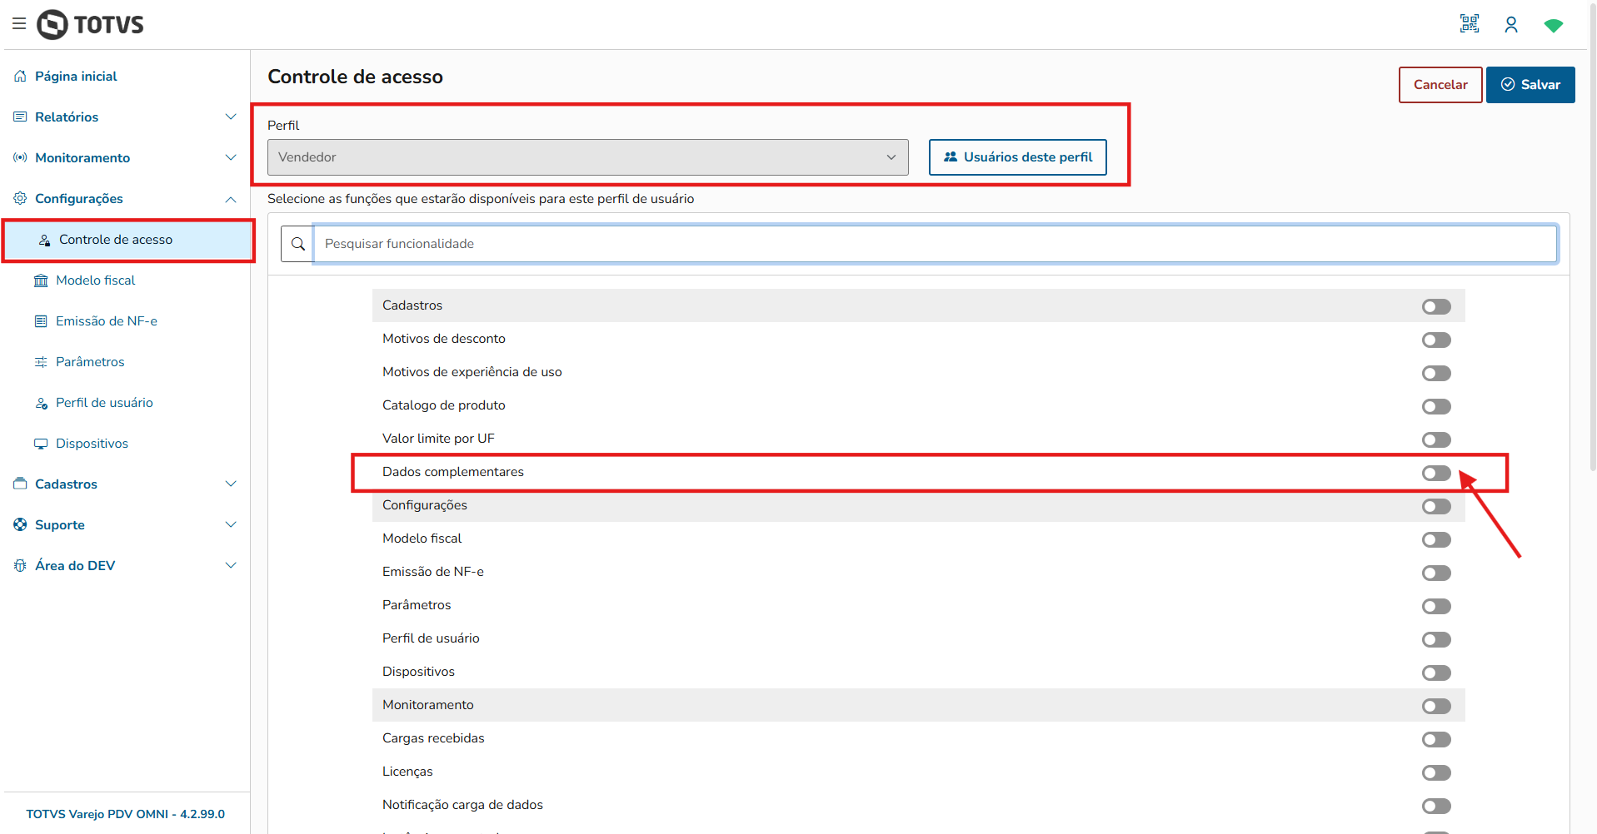Toggle the Cadastros group switch

[1436, 306]
